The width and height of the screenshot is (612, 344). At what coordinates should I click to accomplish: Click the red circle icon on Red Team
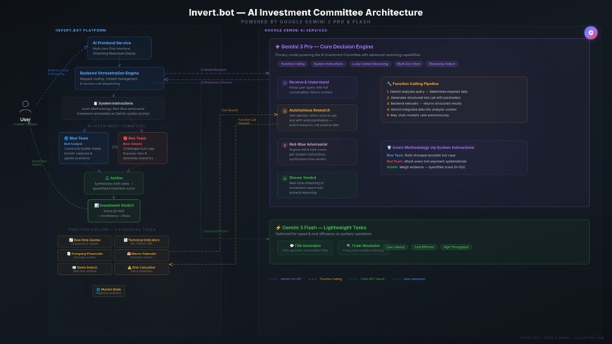pos(125,138)
